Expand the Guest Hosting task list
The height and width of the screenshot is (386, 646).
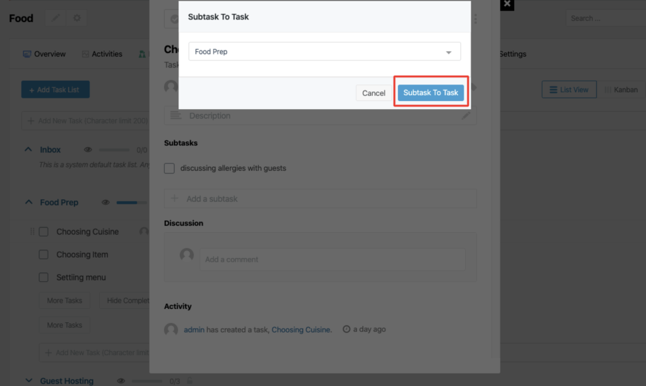(28, 381)
